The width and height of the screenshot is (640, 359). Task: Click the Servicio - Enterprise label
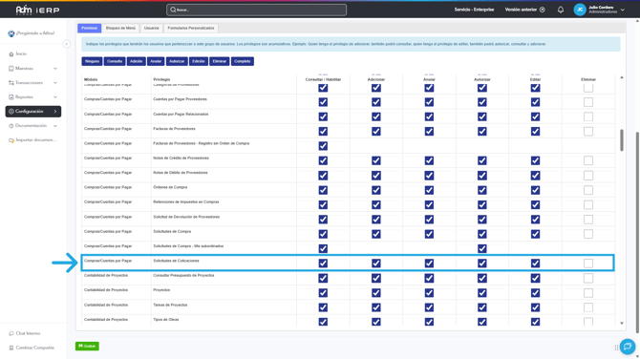(474, 10)
